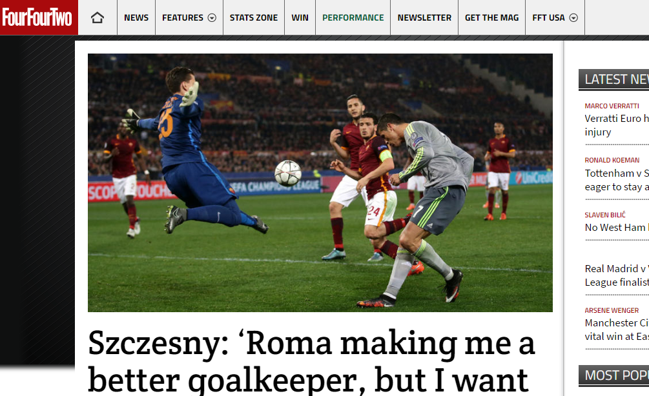This screenshot has height=396, width=649.
Task: Open the Slaven Bilić tag link
Action: coord(604,215)
